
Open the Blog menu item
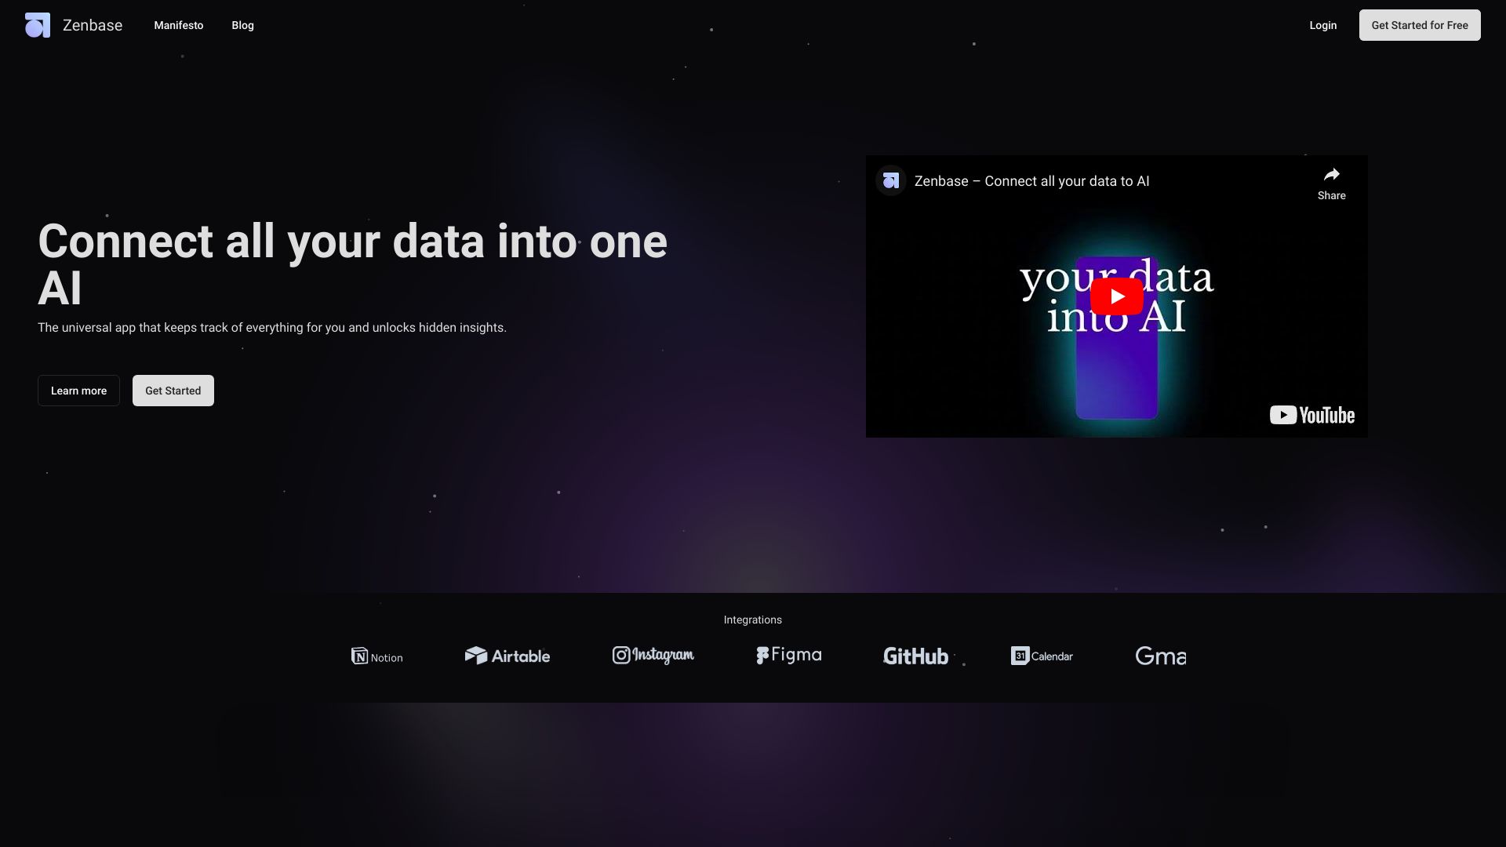click(242, 25)
